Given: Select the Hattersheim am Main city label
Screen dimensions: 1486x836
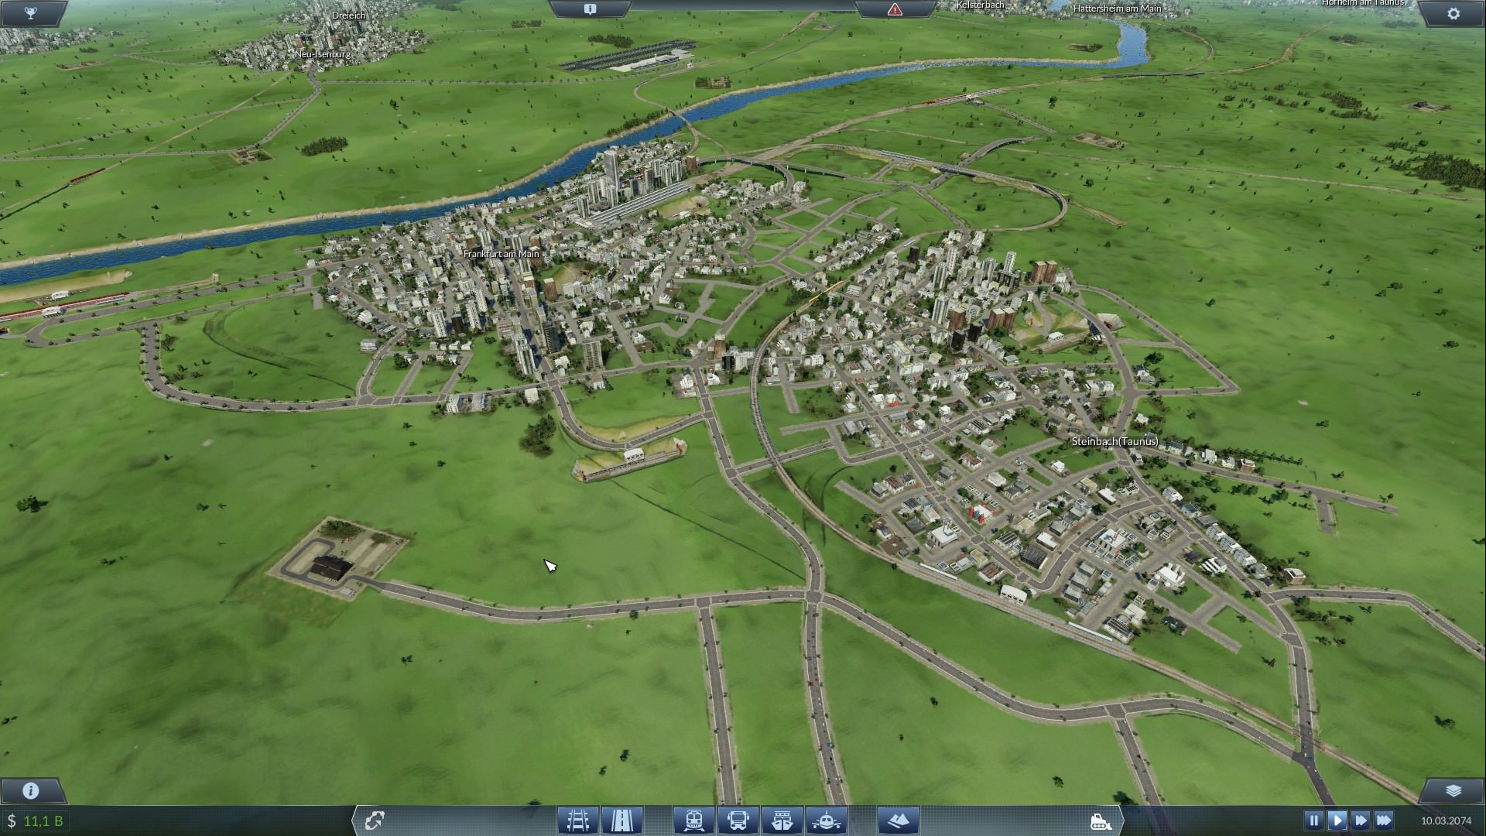Looking at the screenshot, I should [x=1117, y=9].
